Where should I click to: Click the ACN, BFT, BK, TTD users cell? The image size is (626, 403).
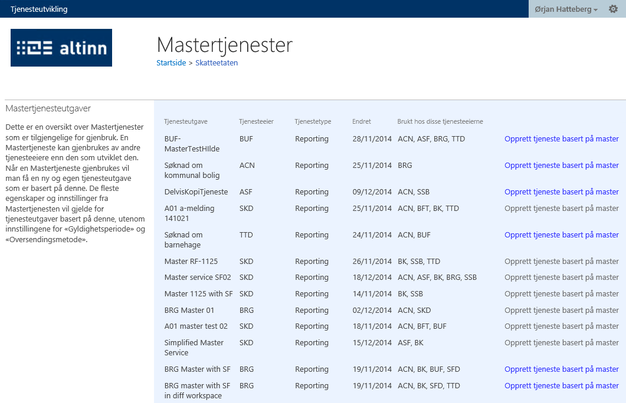(x=428, y=208)
